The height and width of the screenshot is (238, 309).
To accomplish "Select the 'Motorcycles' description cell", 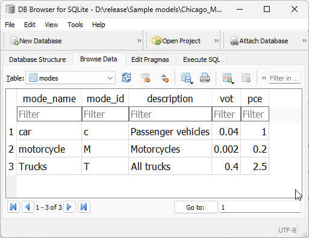I will point(170,149).
